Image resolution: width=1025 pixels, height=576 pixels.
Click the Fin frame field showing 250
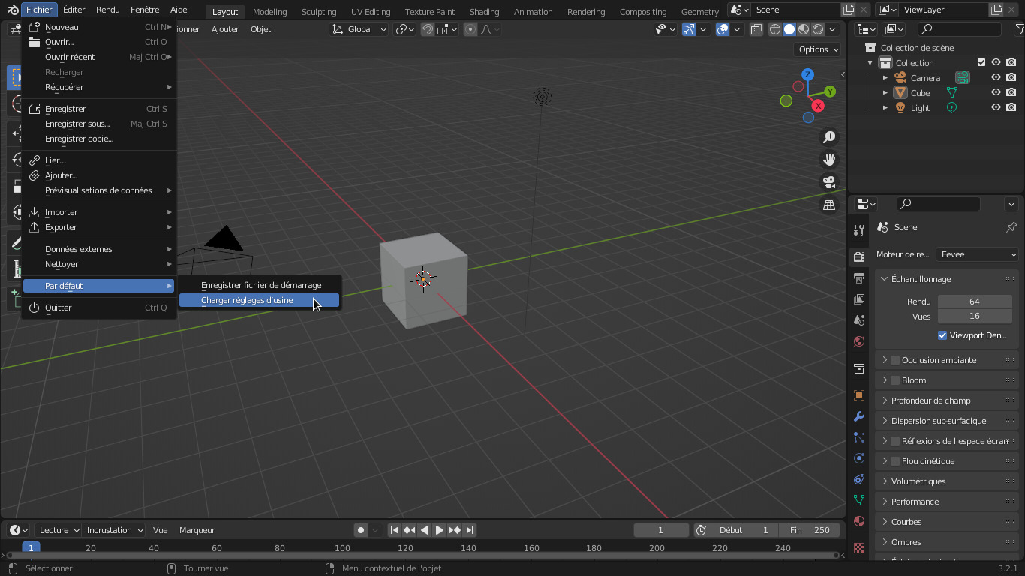pos(811,530)
